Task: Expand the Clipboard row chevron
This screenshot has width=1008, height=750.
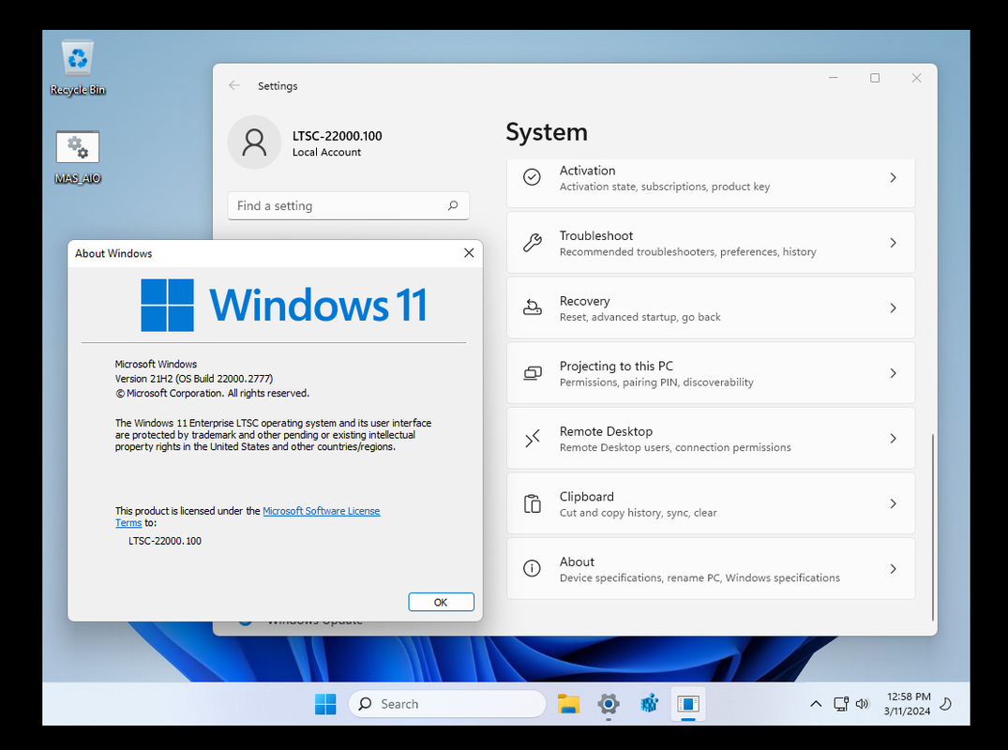Action: click(893, 503)
